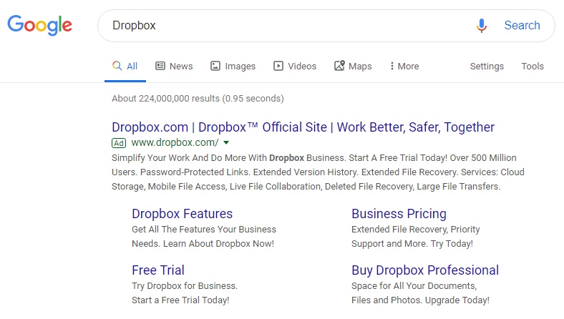This screenshot has height=319, width=564.
Task: Open the search Tools menu
Action: pyautogui.click(x=533, y=67)
